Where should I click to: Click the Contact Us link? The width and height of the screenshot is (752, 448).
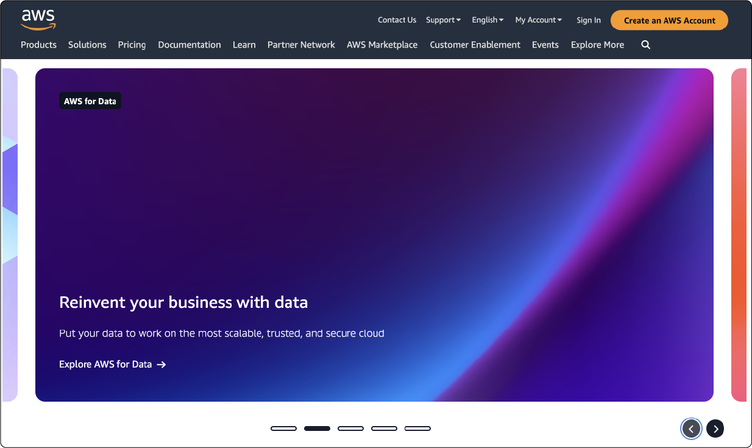click(x=397, y=20)
